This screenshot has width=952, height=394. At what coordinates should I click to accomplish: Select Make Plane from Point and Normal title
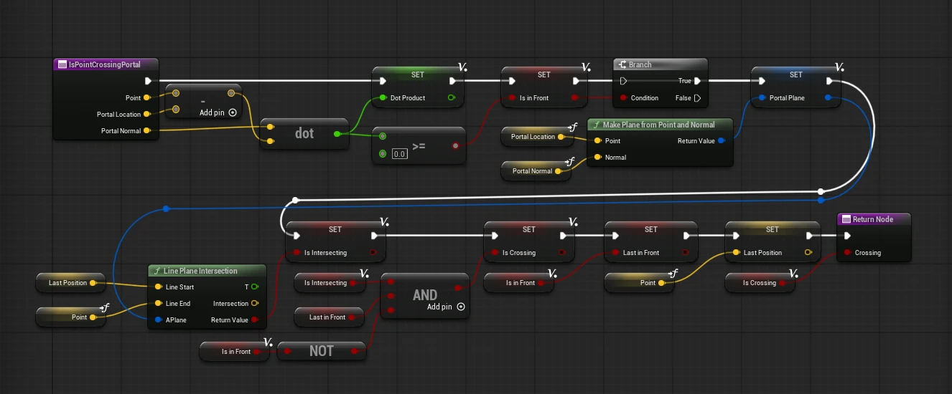coord(659,125)
